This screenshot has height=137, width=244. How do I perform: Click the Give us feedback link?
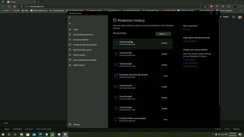(190, 41)
